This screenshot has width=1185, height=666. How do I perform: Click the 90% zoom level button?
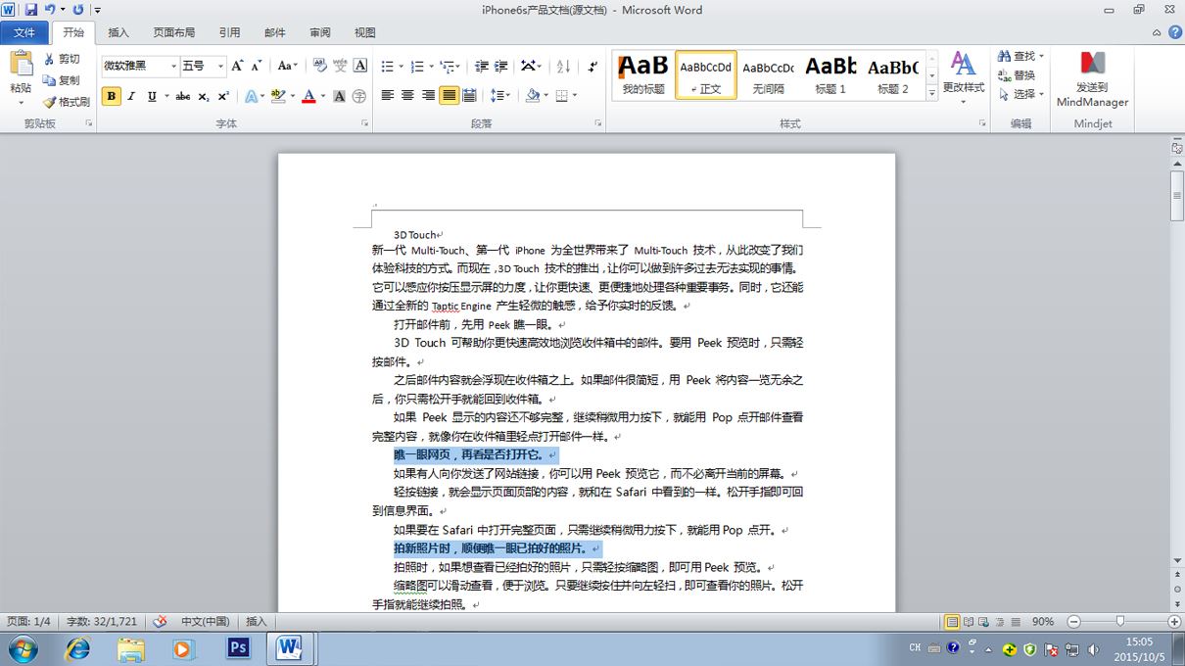pos(1043,621)
